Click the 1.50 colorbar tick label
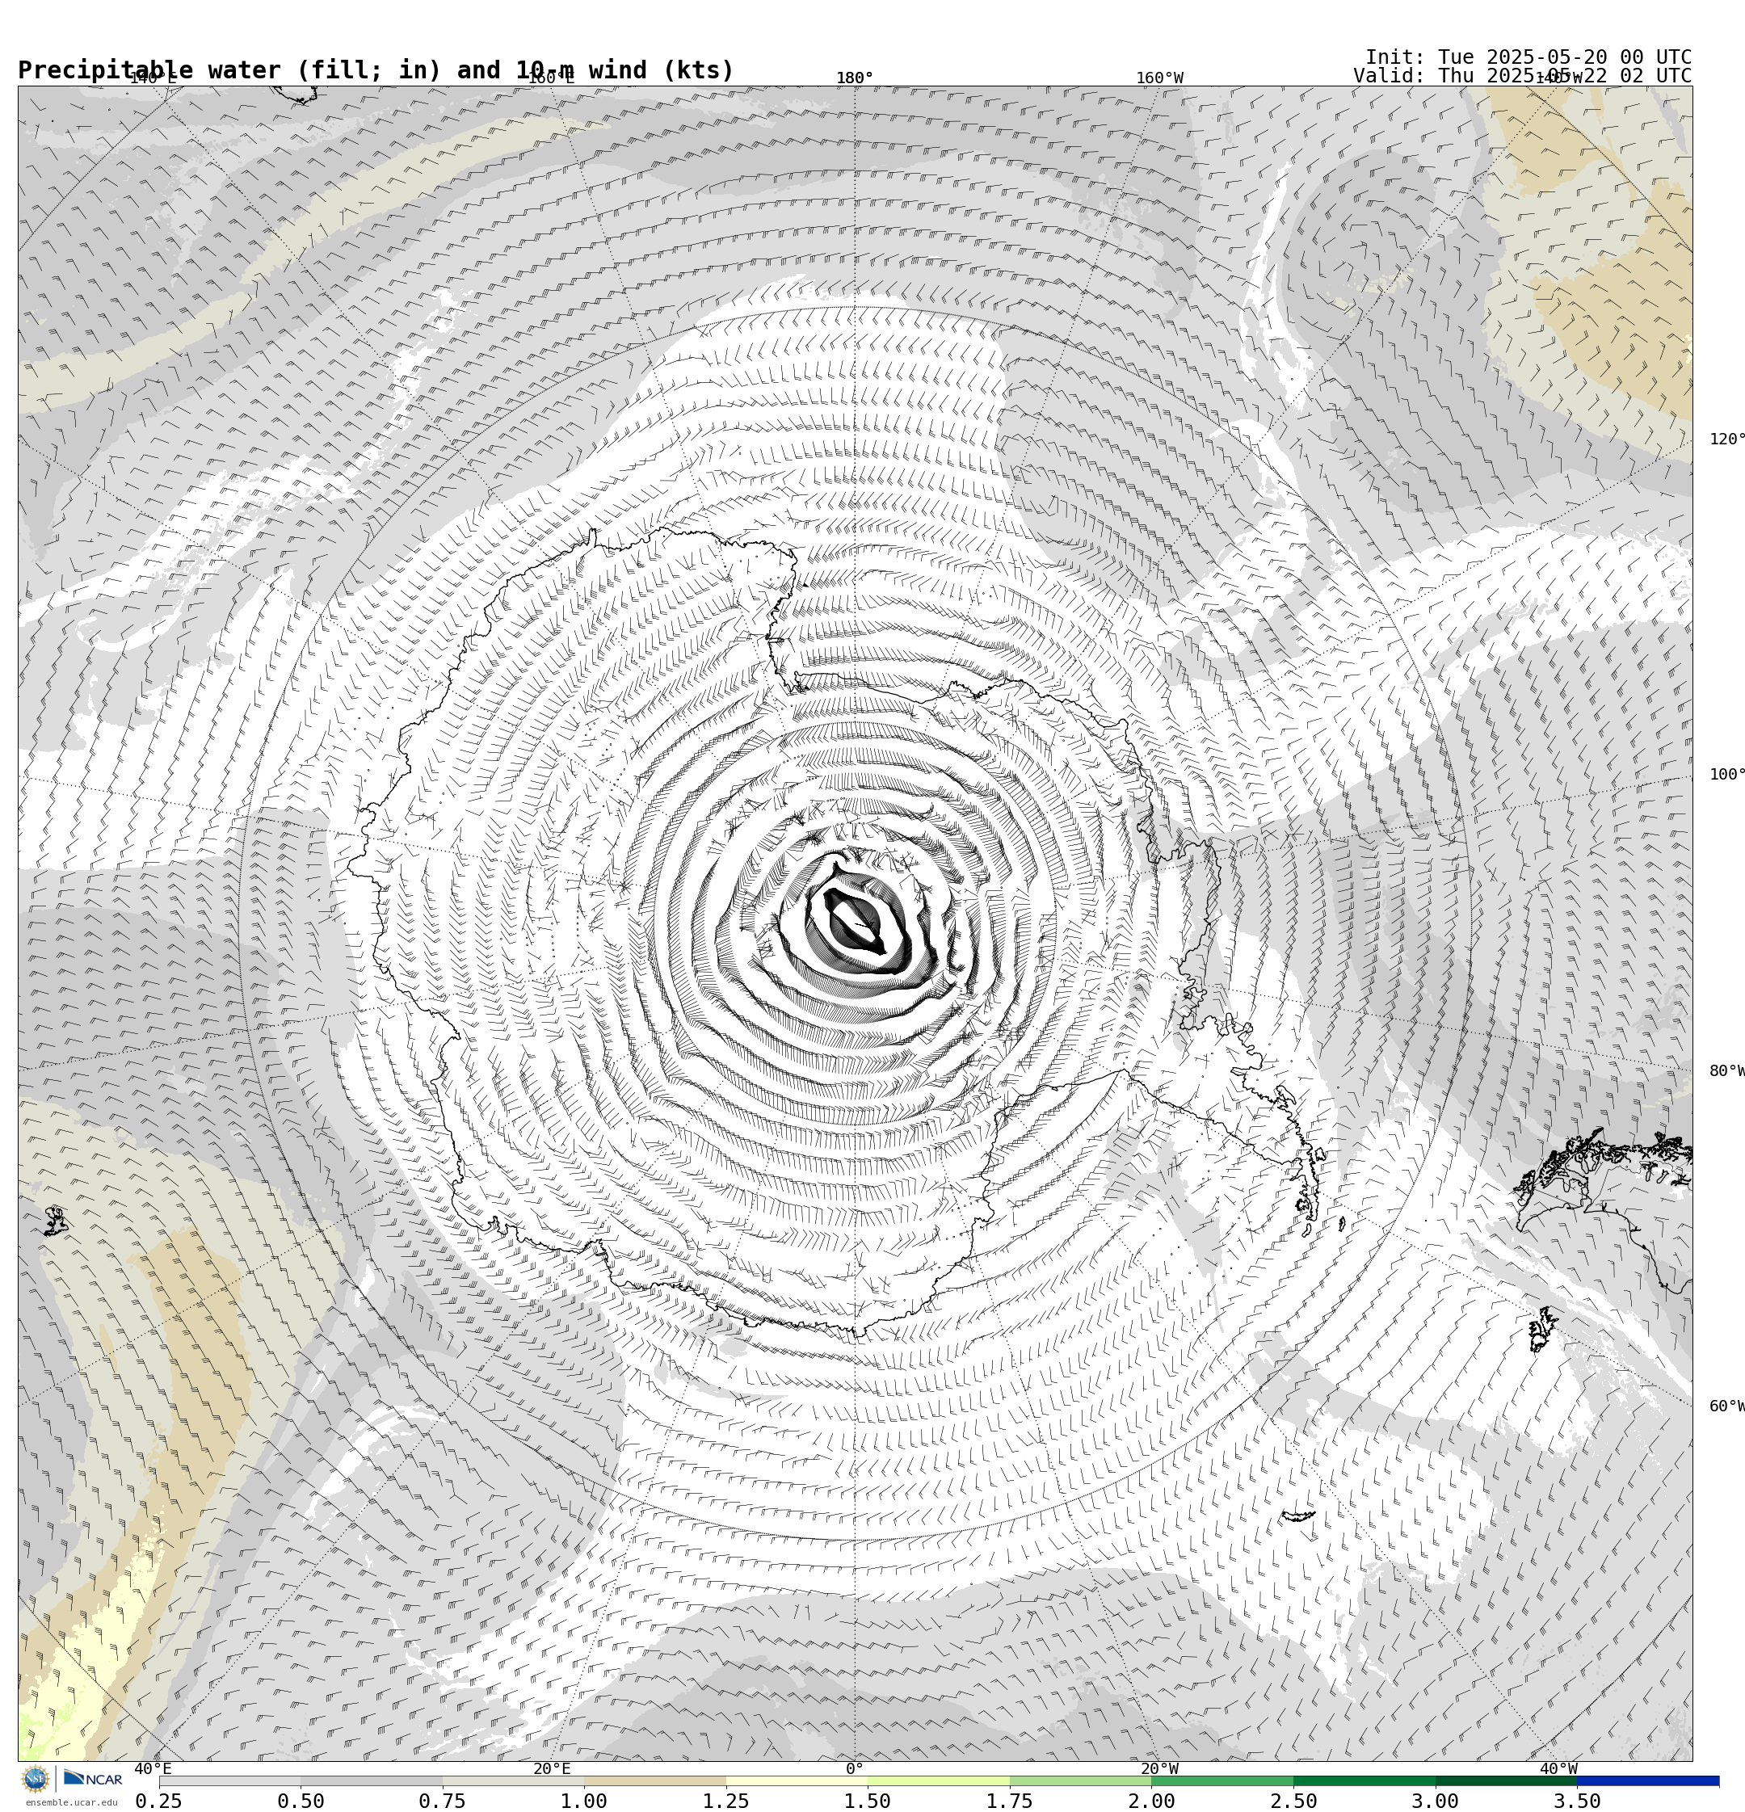 [868, 1801]
